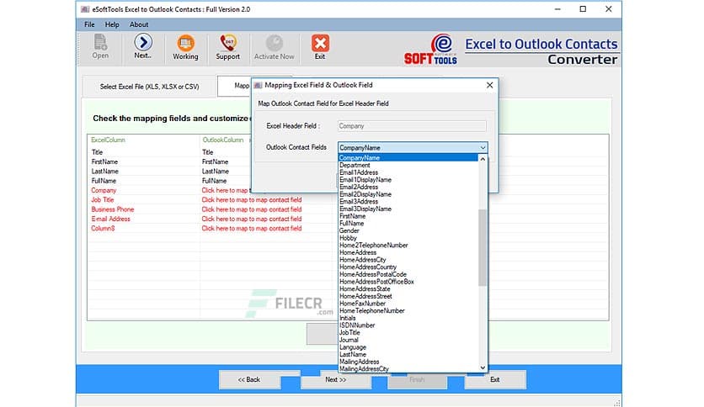Collapse the Outlook Contact Fields combo box
704x407 pixels.
coord(483,147)
